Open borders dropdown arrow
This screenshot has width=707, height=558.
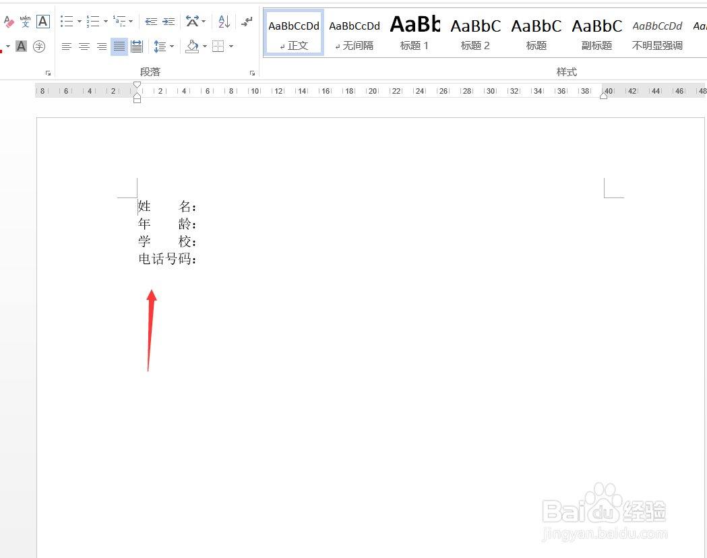click(231, 46)
